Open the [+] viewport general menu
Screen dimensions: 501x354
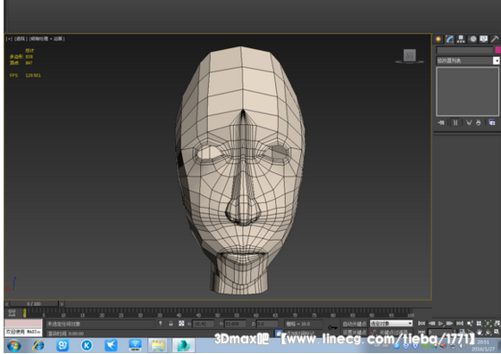(9, 39)
